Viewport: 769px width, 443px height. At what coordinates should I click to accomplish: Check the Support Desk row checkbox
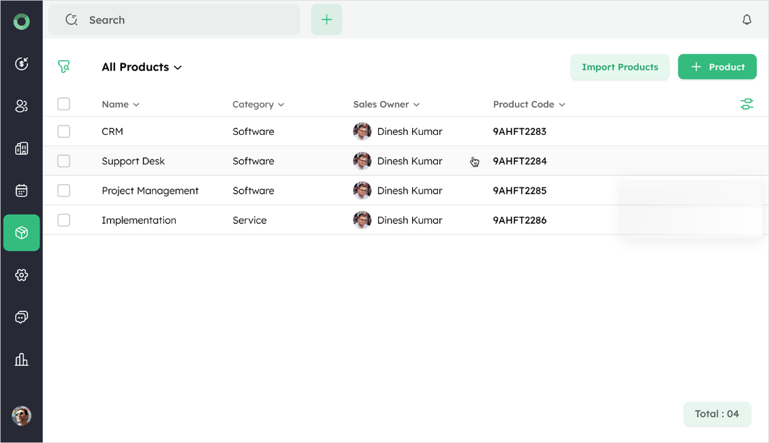pyautogui.click(x=64, y=161)
